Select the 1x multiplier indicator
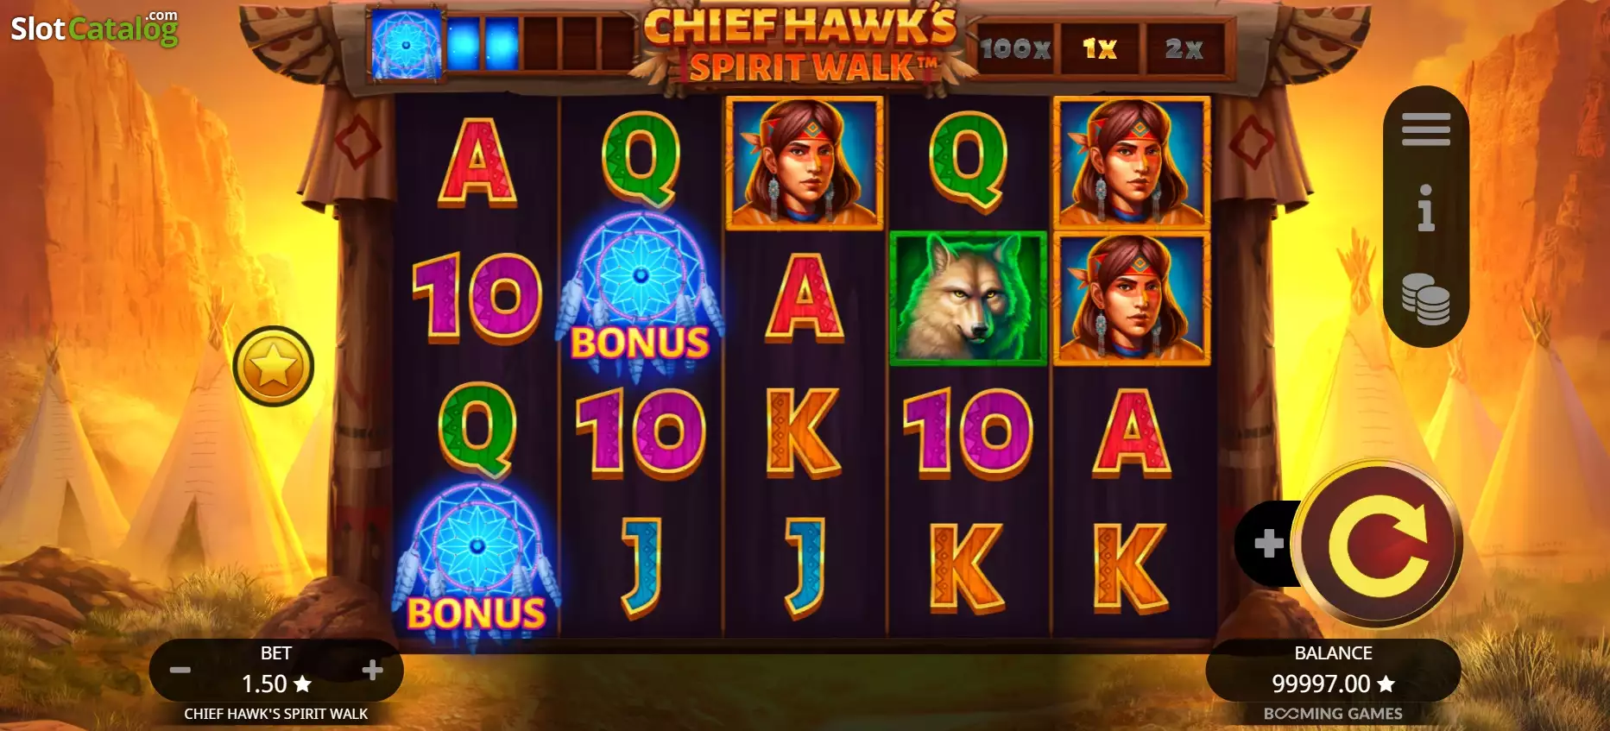1610x731 pixels. pos(1100,48)
